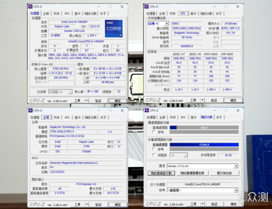Open 测试分数 tab in SPD window

(206, 14)
